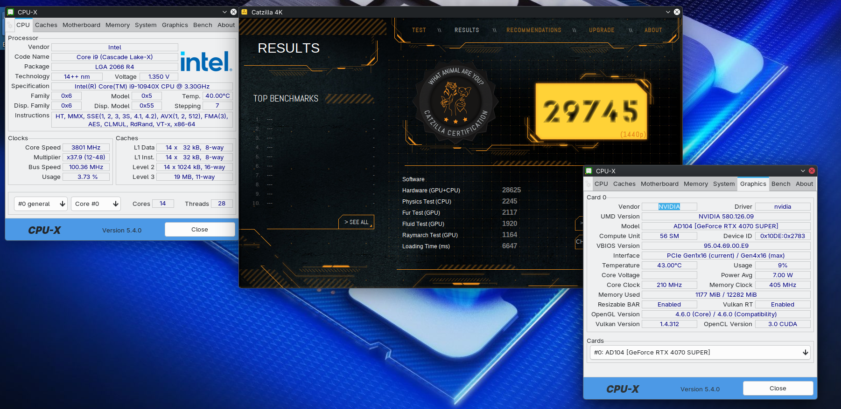The width and height of the screenshot is (841, 409).
Task: Select the active CPU tab in the Processor CPU-X window
Action: (x=23, y=25)
